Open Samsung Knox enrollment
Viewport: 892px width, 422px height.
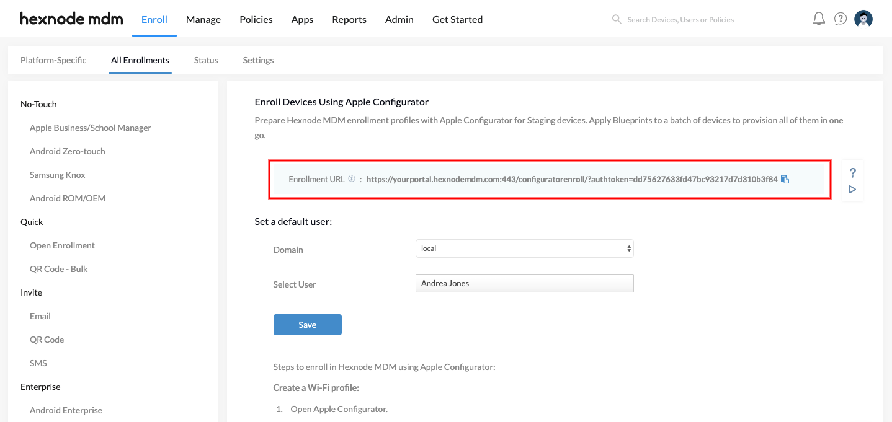tap(58, 175)
